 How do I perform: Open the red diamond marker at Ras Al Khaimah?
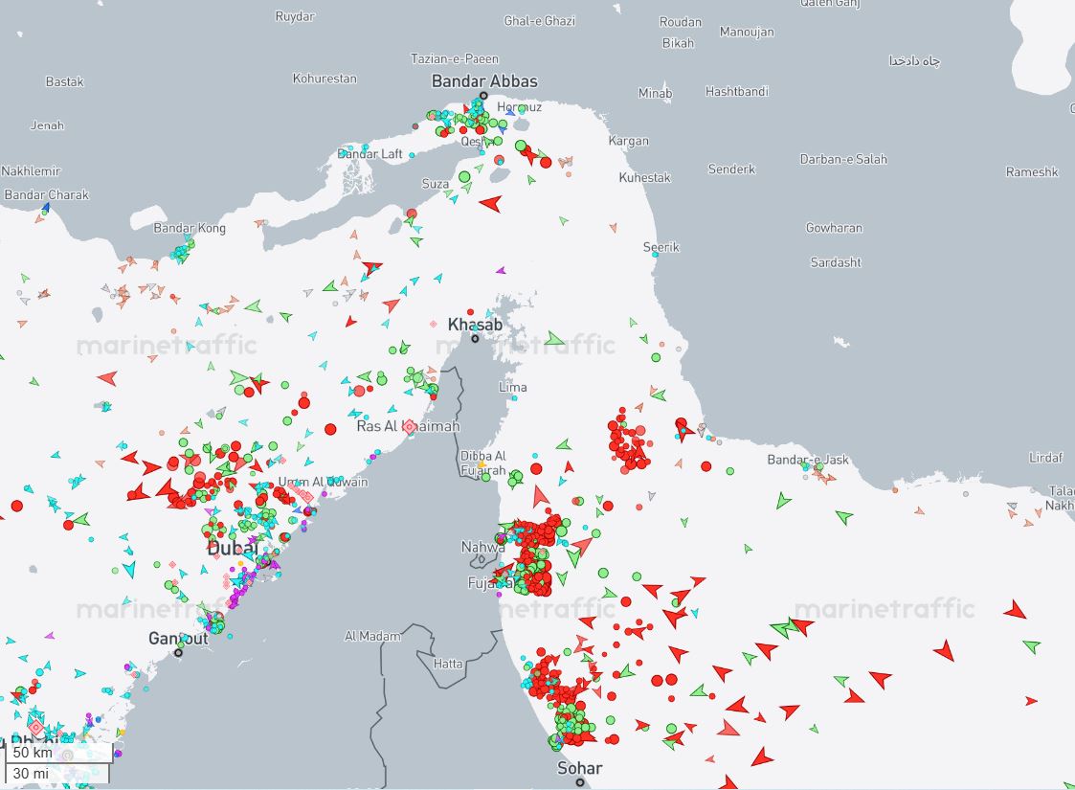pos(410,426)
